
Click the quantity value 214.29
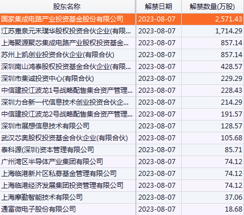click(232, 102)
